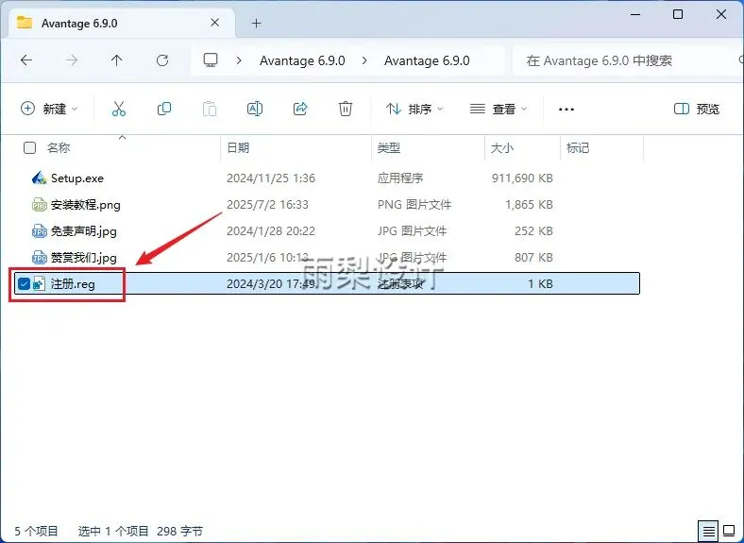The height and width of the screenshot is (543, 744).
Task: Click the 赞赏我们.jpg file icon
Action: (39, 258)
